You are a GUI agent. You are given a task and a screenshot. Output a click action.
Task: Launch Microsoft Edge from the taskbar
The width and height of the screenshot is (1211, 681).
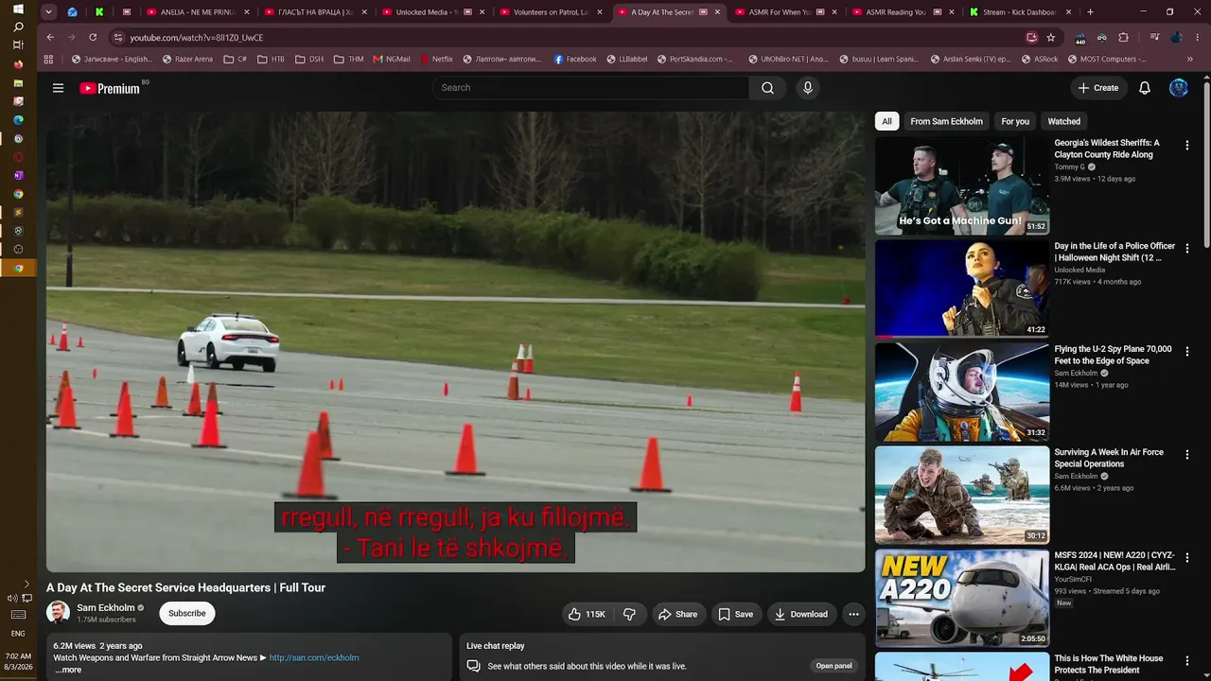pyautogui.click(x=18, y=120)
